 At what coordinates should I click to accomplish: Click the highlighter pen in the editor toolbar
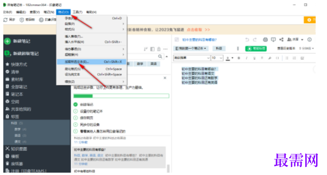[270, 58]
